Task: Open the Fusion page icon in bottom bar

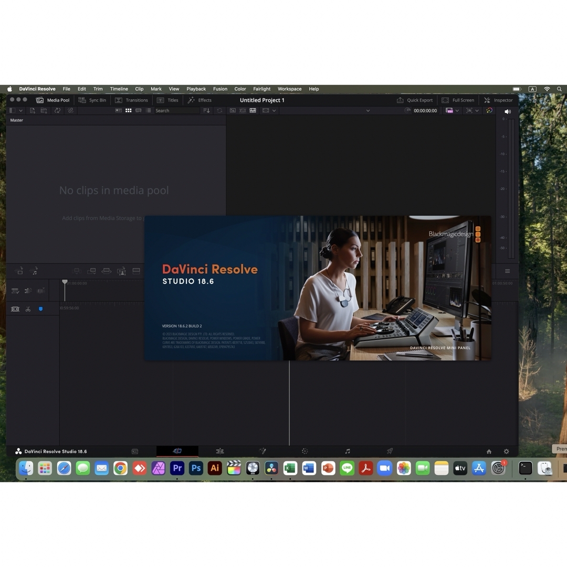Action: pos(262,451)
